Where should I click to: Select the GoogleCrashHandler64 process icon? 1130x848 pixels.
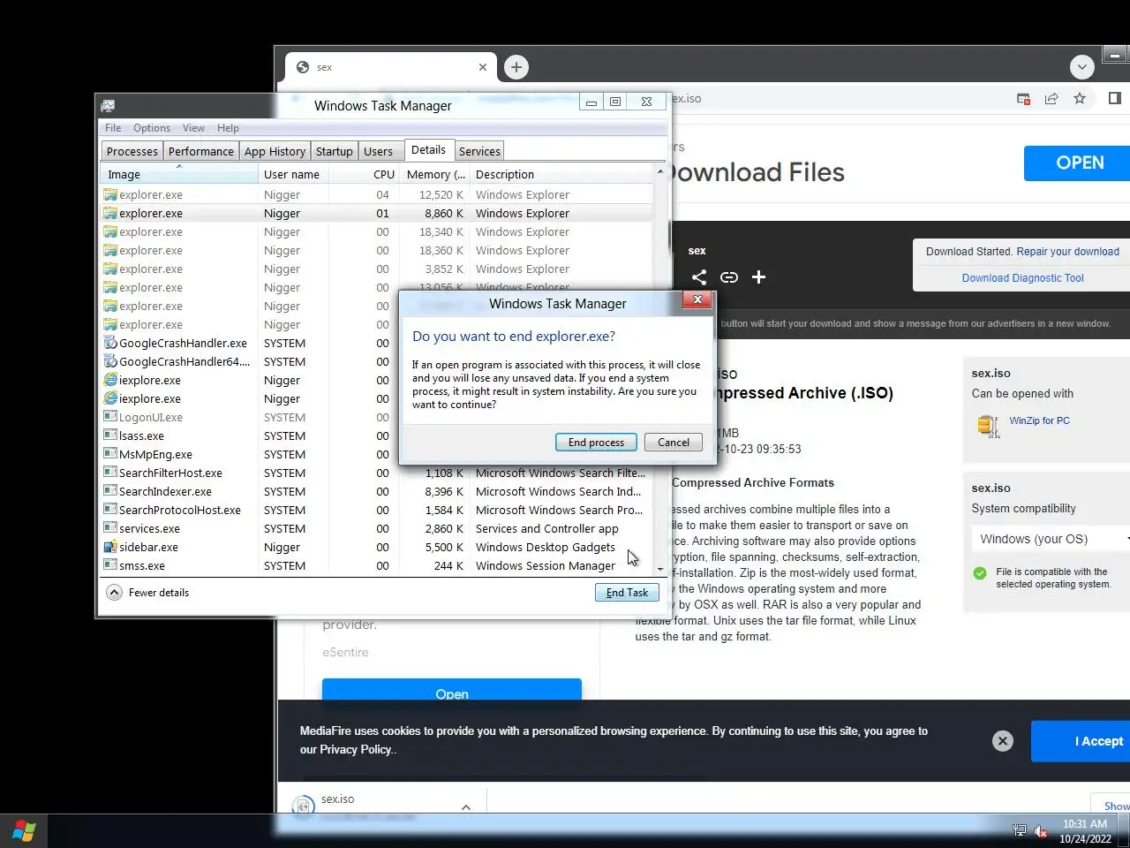110,361
